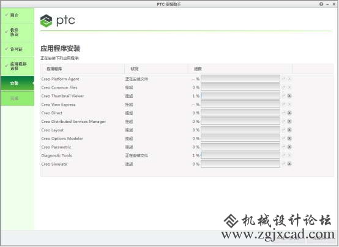Select the Creo View Express row name
This screenshot has height=247, width=339.
(58, 105)
